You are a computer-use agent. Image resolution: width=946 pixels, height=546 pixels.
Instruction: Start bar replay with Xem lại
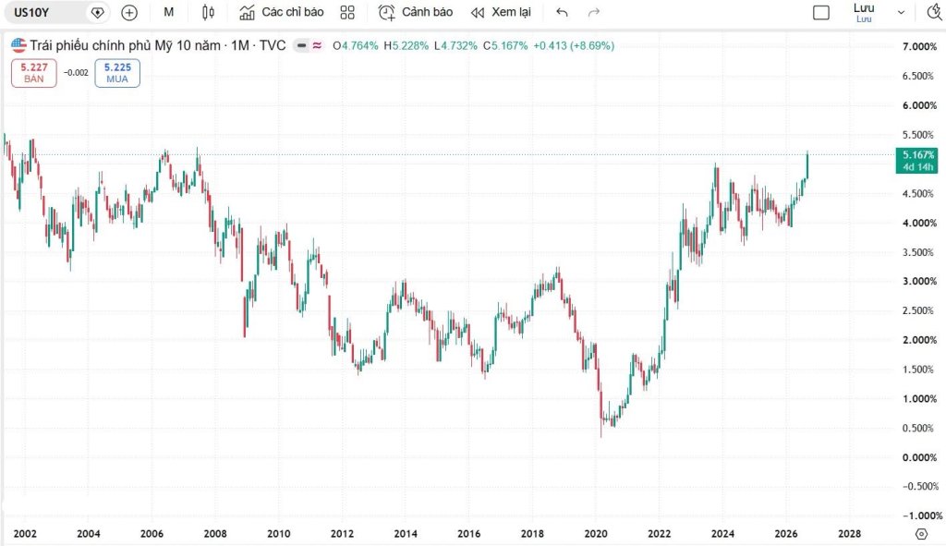(x=501, y=12)
